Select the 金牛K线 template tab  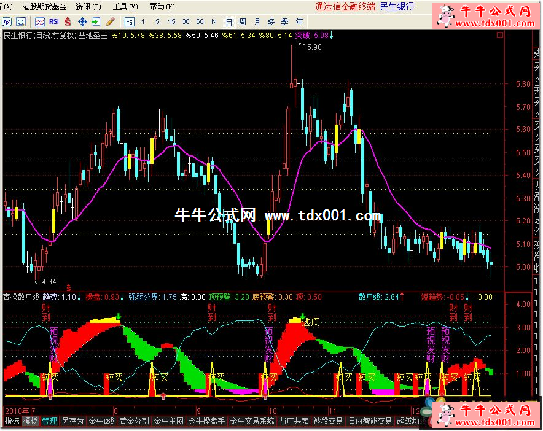(101, 421)
